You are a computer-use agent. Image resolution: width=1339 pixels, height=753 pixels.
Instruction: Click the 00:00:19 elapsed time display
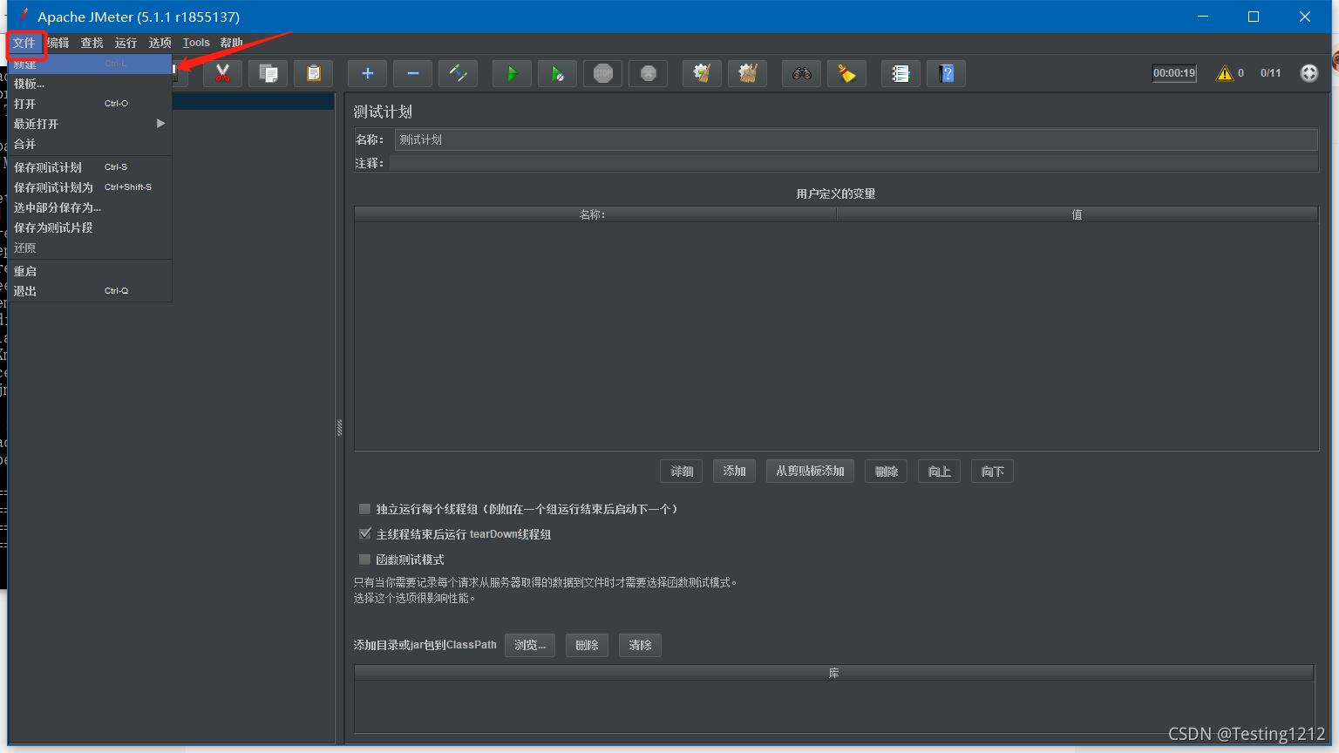pos(1174,73)
